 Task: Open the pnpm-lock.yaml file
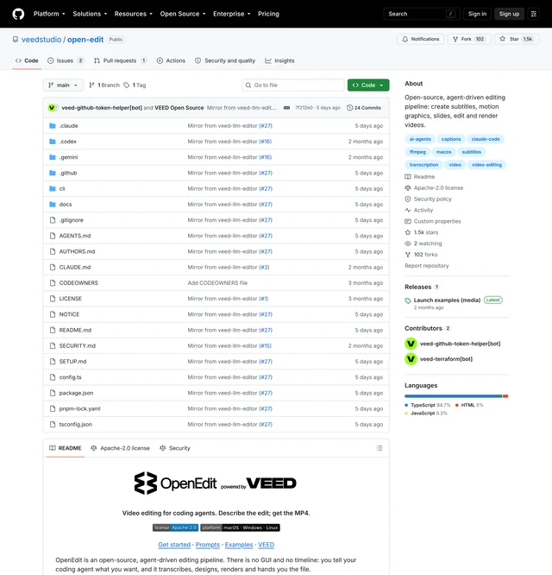pyautogui.click(x=80, y=409)
